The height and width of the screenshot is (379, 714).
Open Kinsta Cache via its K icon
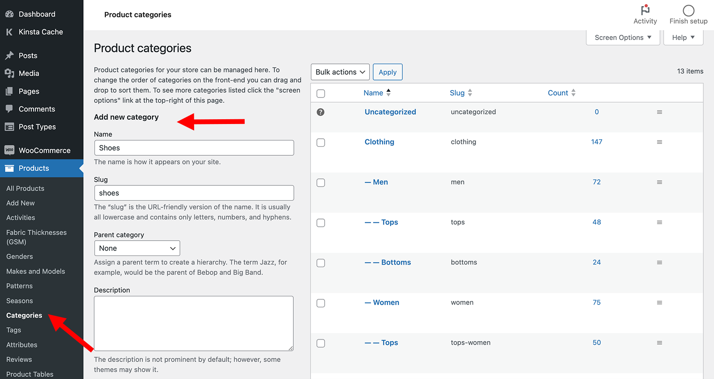point(9,32)
